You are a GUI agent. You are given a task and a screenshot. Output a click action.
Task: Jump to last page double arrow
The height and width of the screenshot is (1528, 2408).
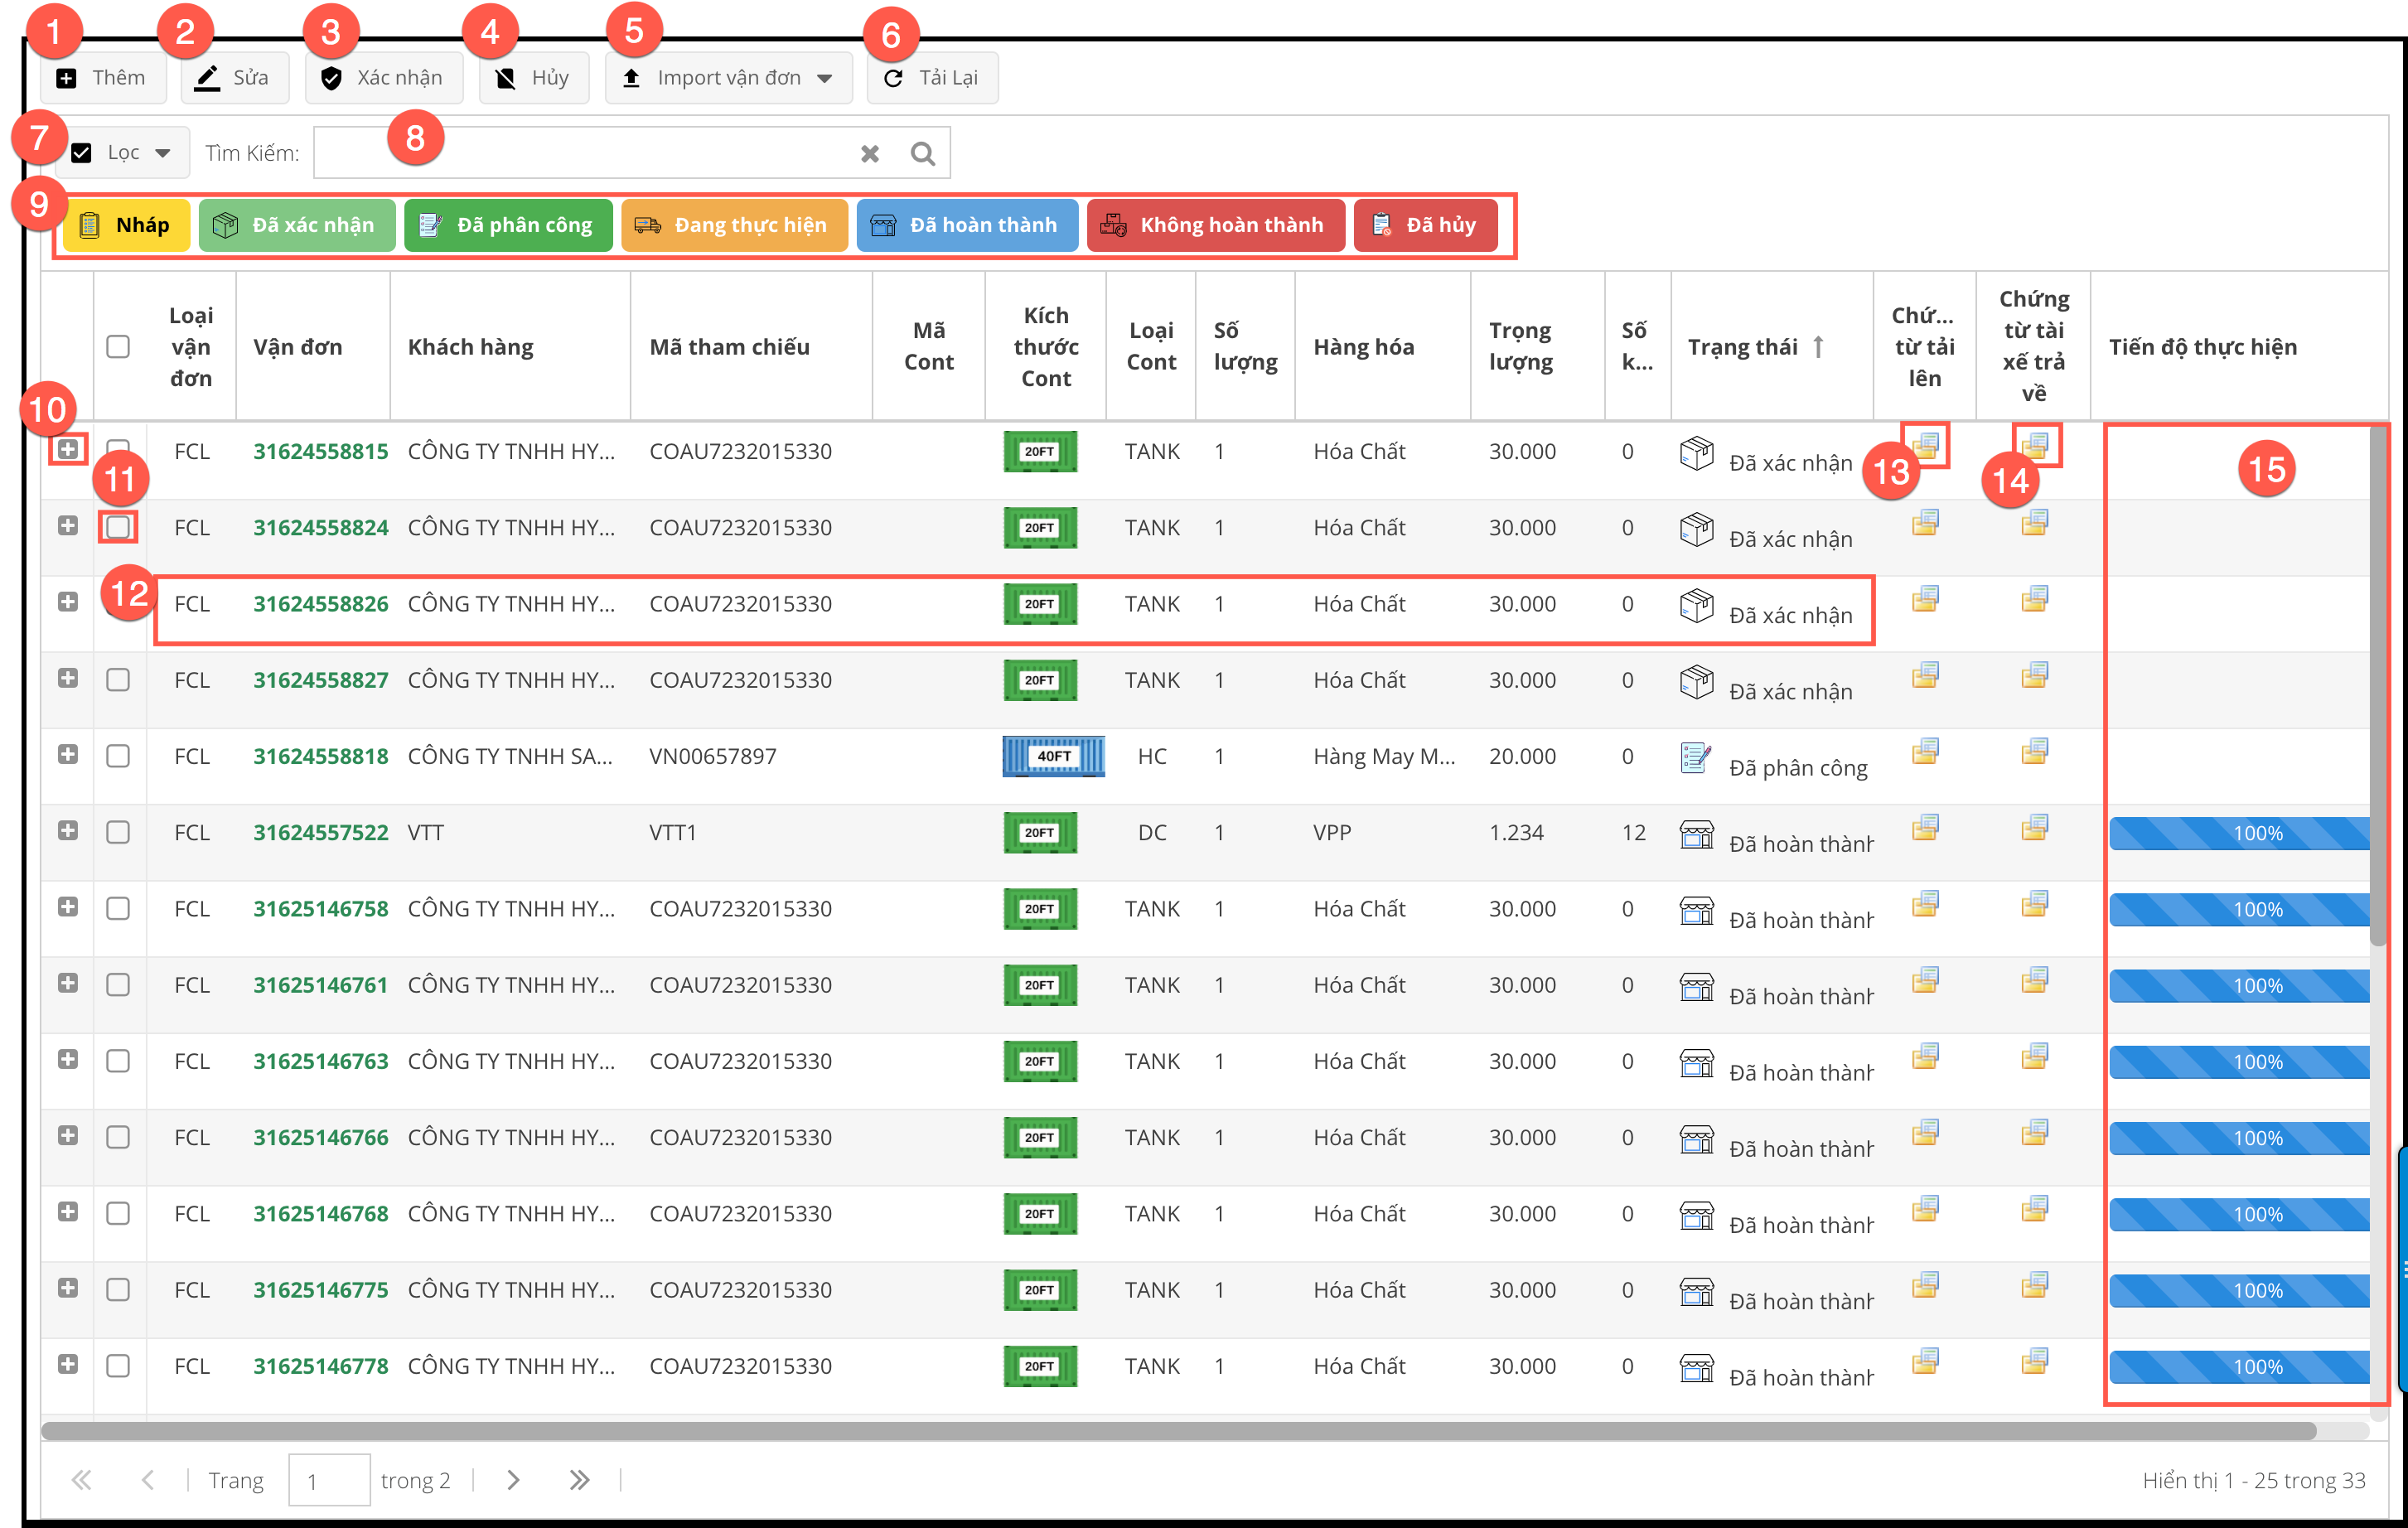(x=579, y=1480)
